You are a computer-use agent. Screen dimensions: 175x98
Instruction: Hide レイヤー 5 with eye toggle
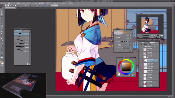(x=140, y=79)
